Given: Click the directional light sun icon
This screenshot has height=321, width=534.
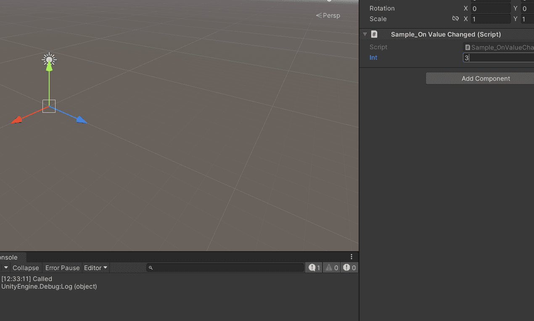Looking at the screenshot, I should (x=49, y=59).
